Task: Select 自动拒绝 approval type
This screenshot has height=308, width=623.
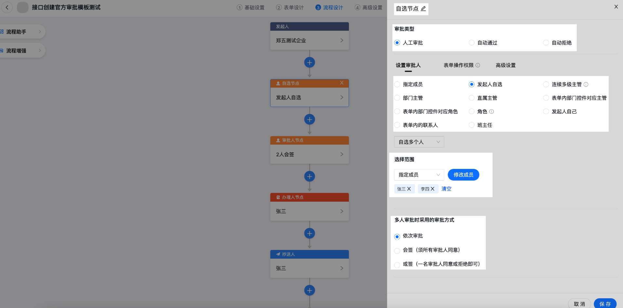Action: pyautogui.click(x=546, y=43)
